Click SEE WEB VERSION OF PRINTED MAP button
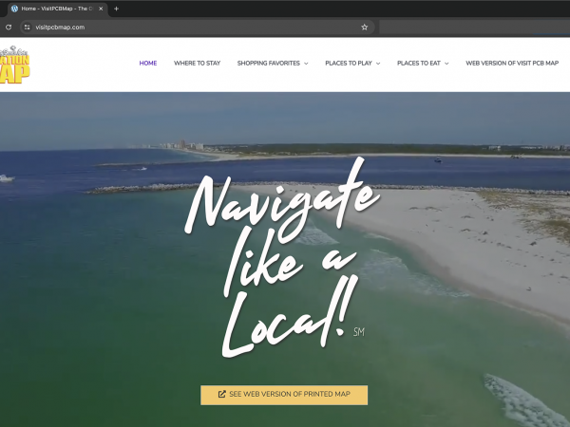 coord(284,395)
